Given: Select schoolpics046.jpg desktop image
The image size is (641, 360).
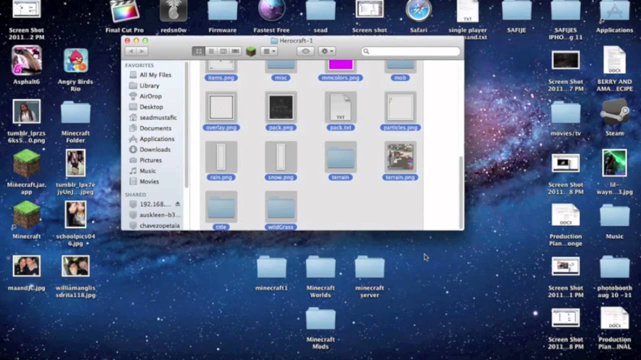Looking at the screenshot, I should [76, 215].
